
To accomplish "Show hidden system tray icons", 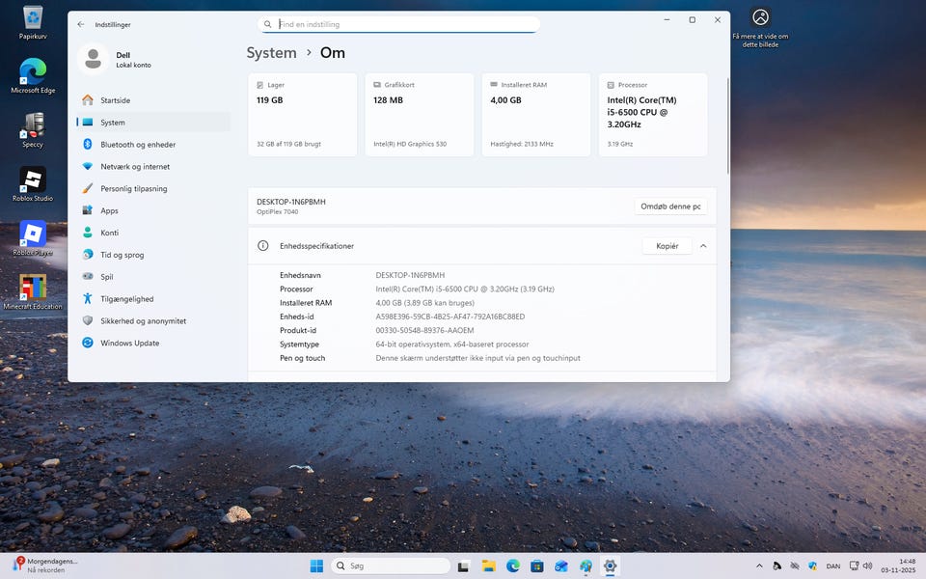I will click(759, 565).
